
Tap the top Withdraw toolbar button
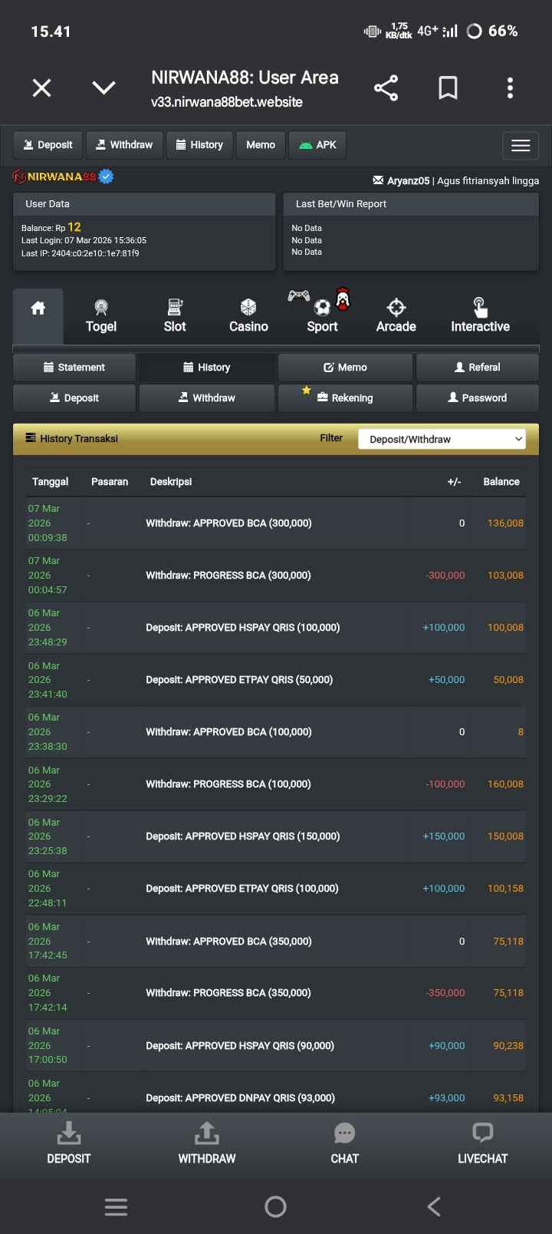(123, 145)
